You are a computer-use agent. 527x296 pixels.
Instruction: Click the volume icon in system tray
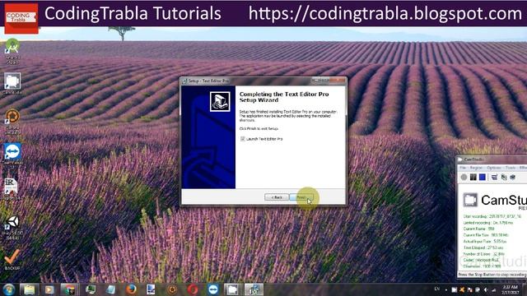[486, 289]
